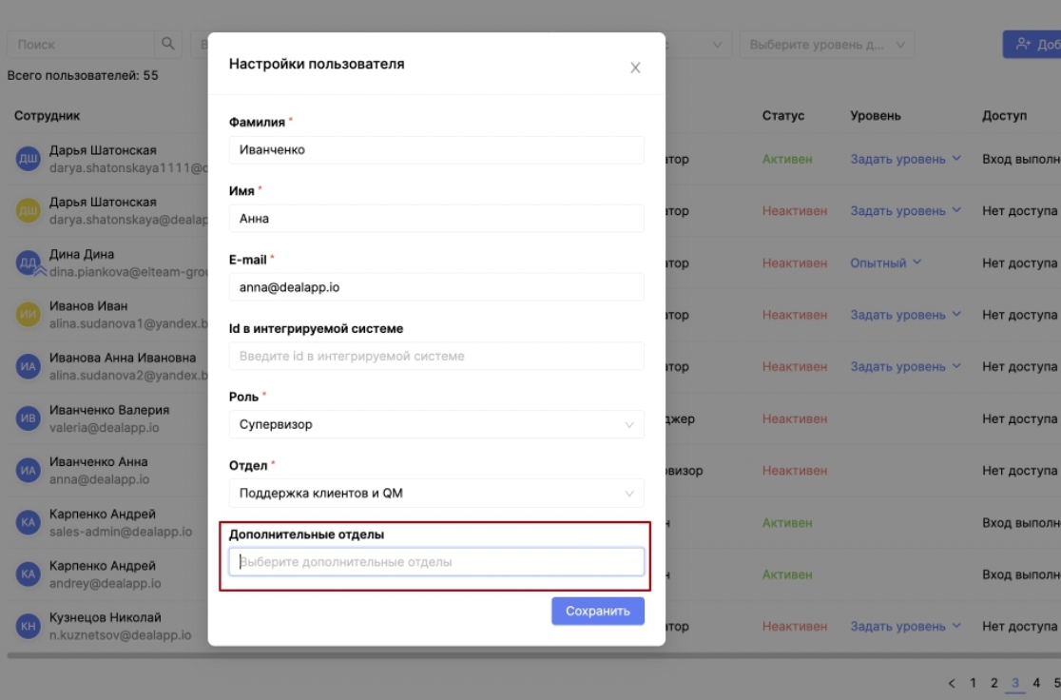Screen dimensions: 1061x700
Task: Expand Опытный level dropdown for Дина Дина
Action: click(x=886, y=262)
